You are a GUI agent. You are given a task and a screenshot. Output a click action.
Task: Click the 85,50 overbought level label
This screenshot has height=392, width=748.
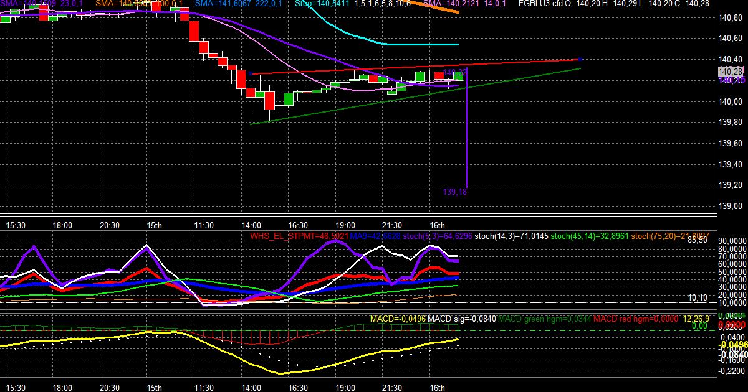coord(698,240)
